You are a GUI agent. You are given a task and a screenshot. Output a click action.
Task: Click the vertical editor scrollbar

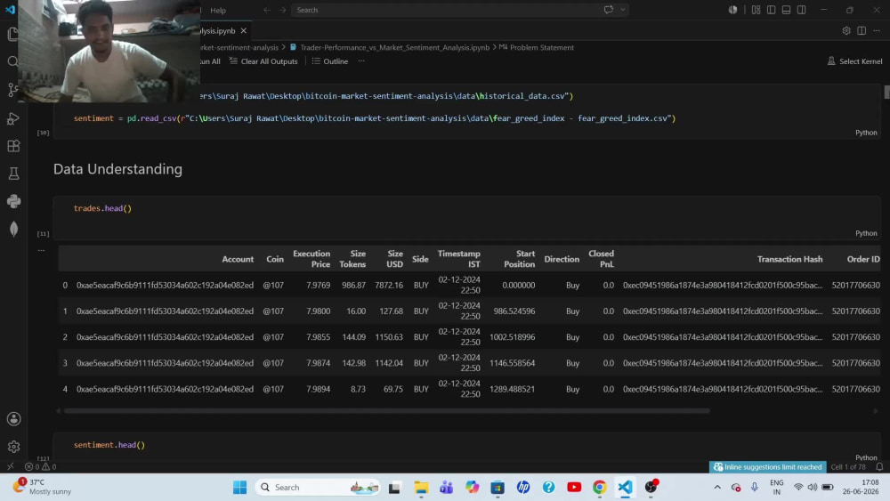click(x=886, y=92)
